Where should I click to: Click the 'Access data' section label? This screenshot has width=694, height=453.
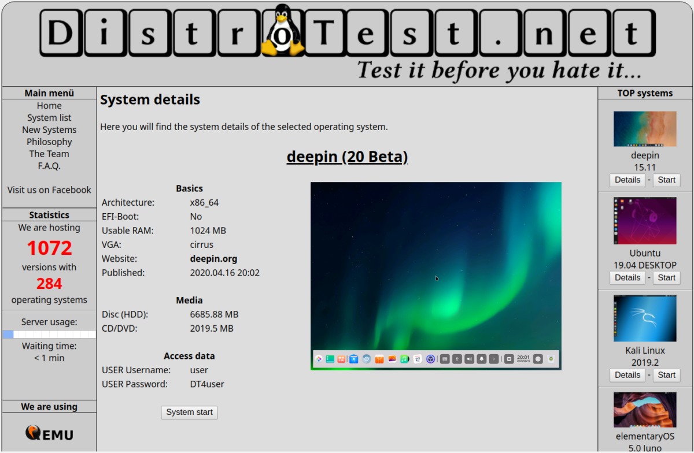tap(189, 357)
